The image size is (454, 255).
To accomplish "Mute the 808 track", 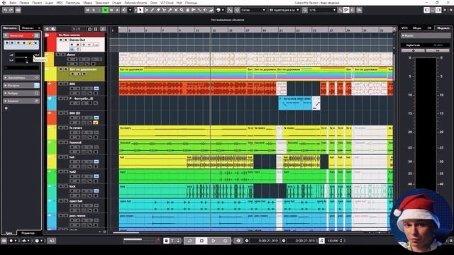I will click(60, 84).
